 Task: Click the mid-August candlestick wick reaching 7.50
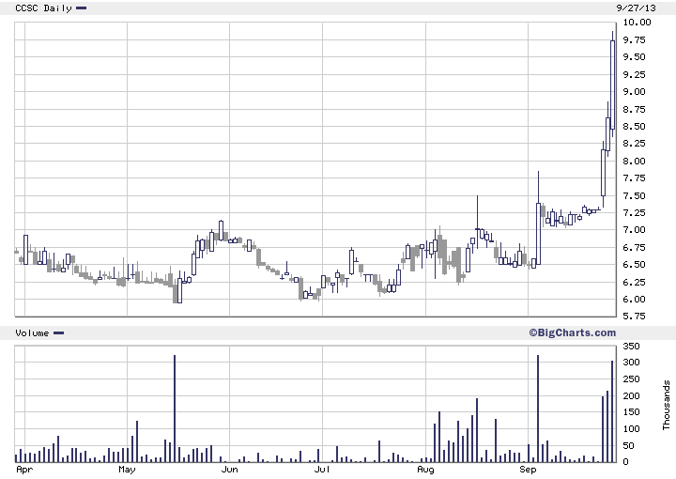tap(477, 222)
